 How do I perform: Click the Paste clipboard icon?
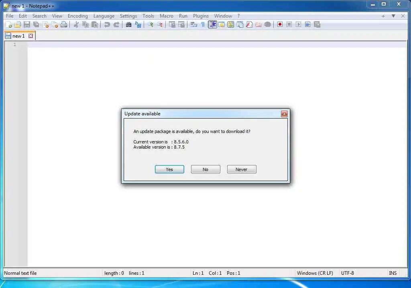(x=95, y=24)
